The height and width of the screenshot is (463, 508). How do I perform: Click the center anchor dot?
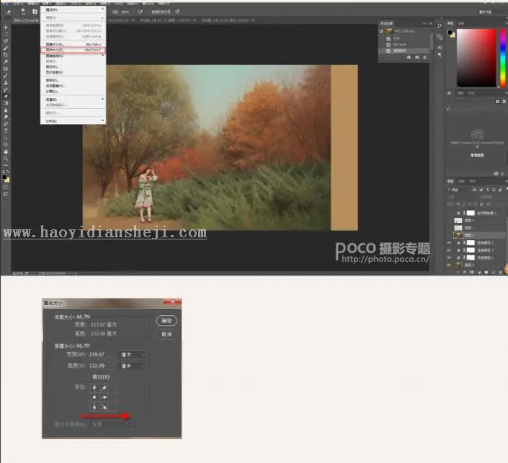[94, 397]
